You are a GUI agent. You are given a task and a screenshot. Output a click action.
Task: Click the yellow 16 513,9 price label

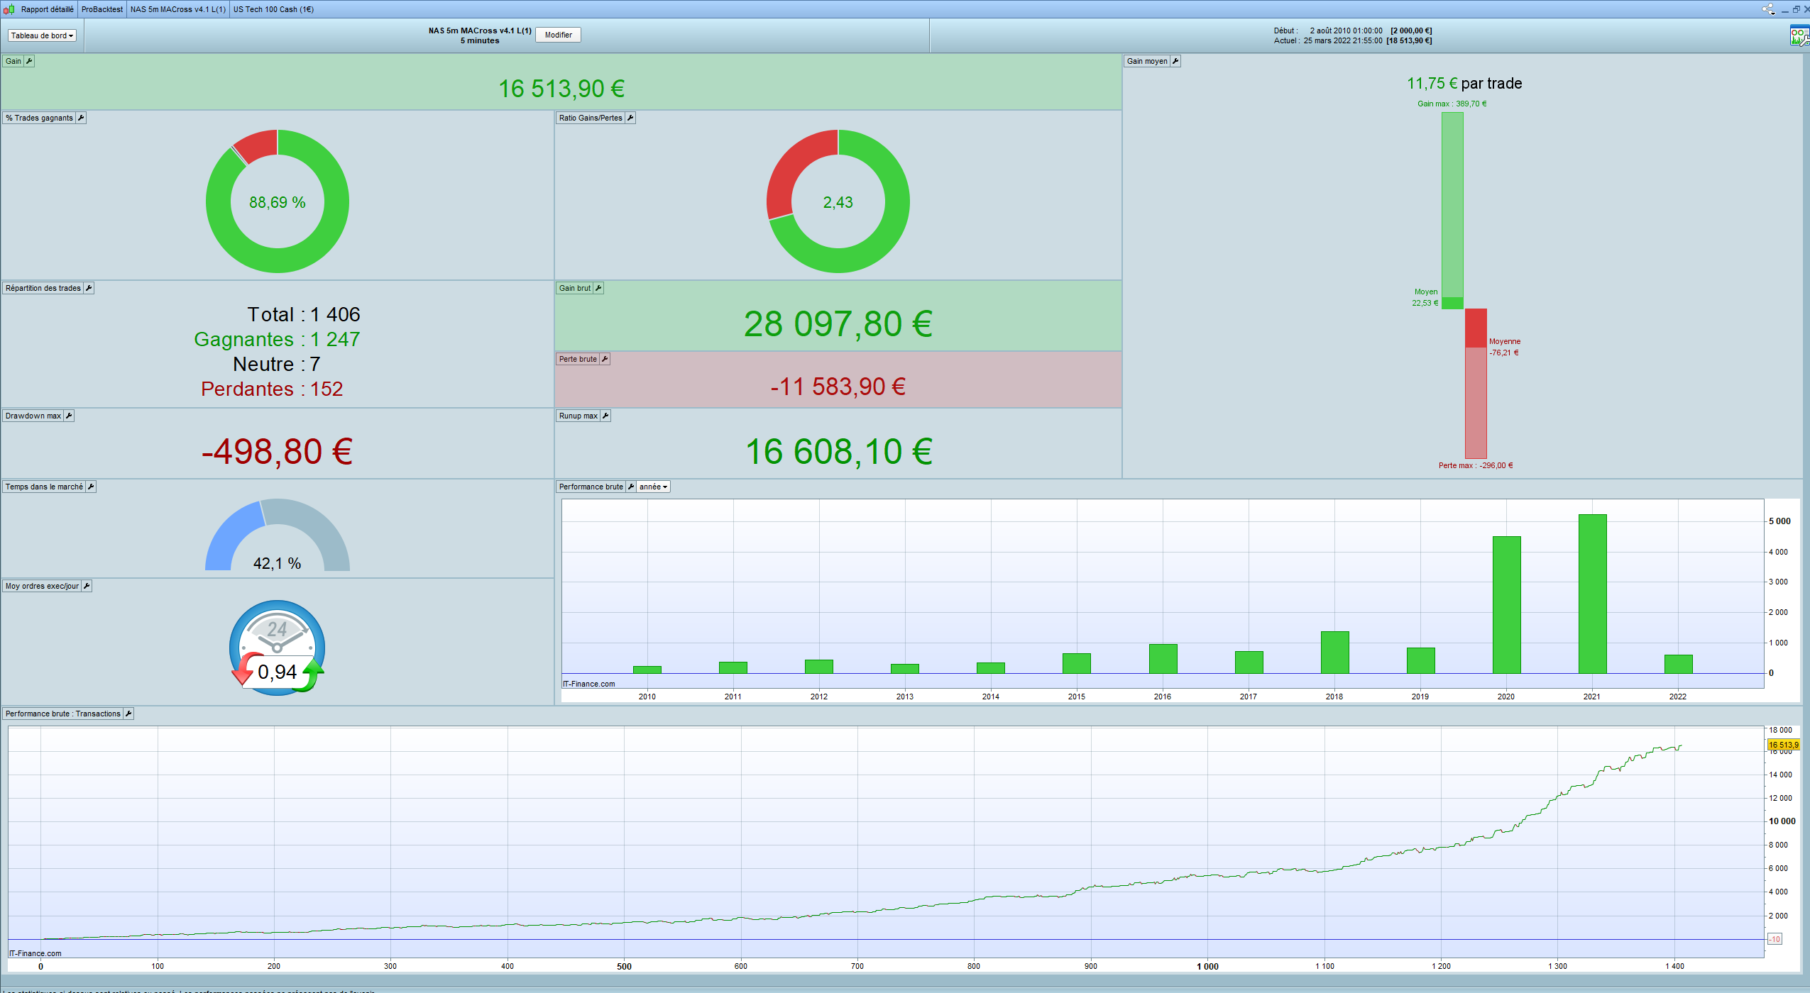pos(1783,745)
